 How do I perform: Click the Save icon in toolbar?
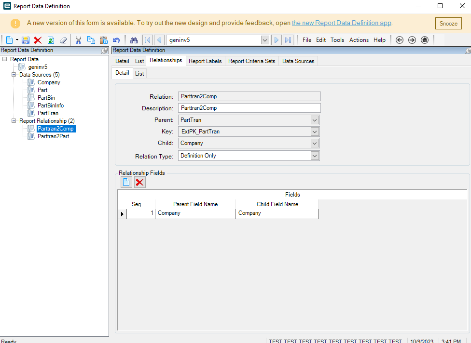(x=26, y=40)
